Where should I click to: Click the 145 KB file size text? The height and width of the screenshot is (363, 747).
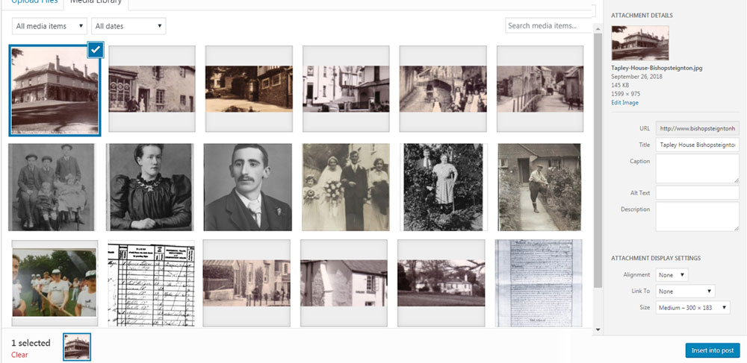point(620,85)
